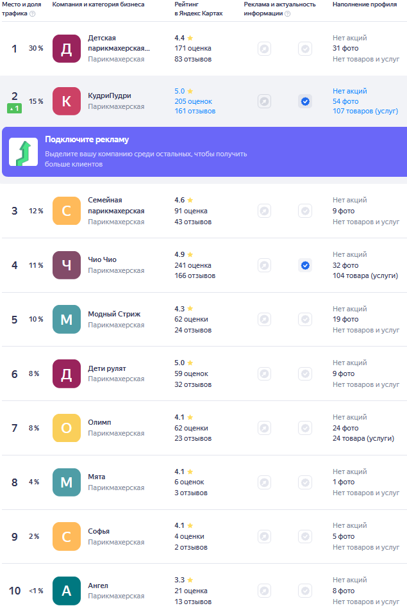Click the advertising icon in Чио Чио row

tap(265, 265)
